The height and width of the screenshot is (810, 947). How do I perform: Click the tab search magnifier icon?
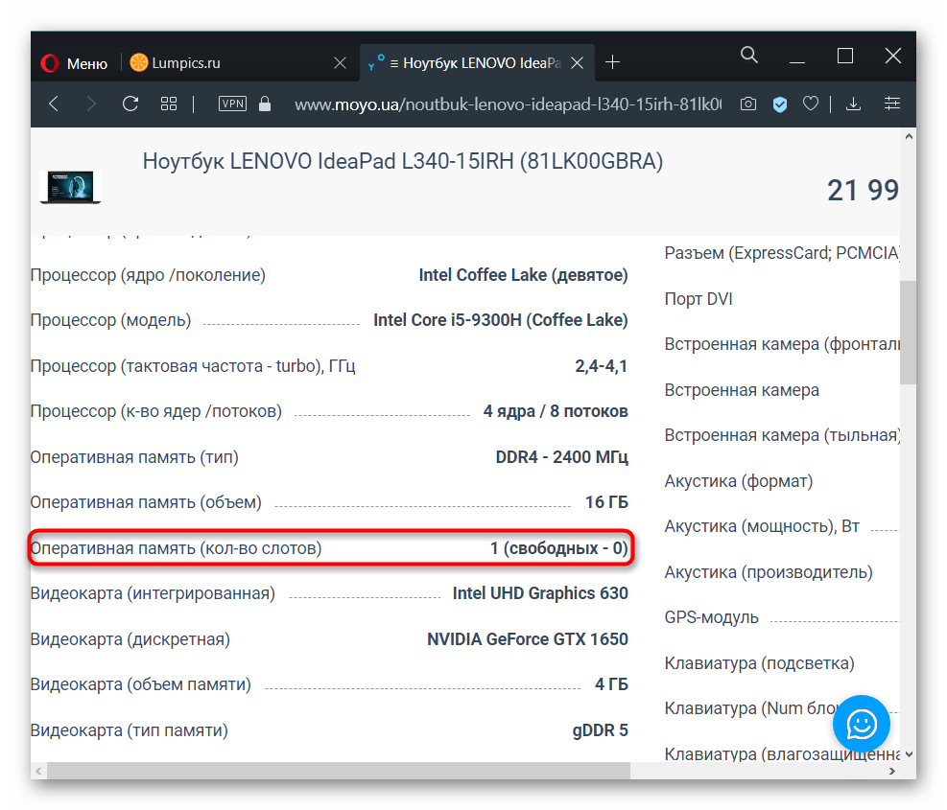point(749,56)
